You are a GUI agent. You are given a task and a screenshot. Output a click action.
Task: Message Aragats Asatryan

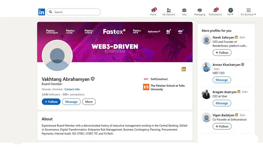[x=222, y=103]
